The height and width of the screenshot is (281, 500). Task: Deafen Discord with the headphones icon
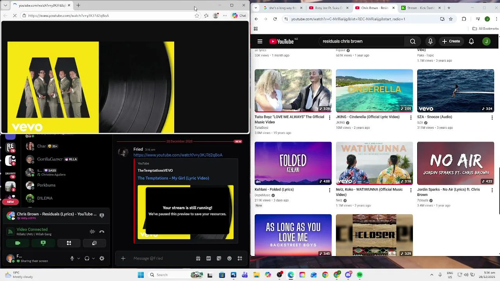(87, 258)
